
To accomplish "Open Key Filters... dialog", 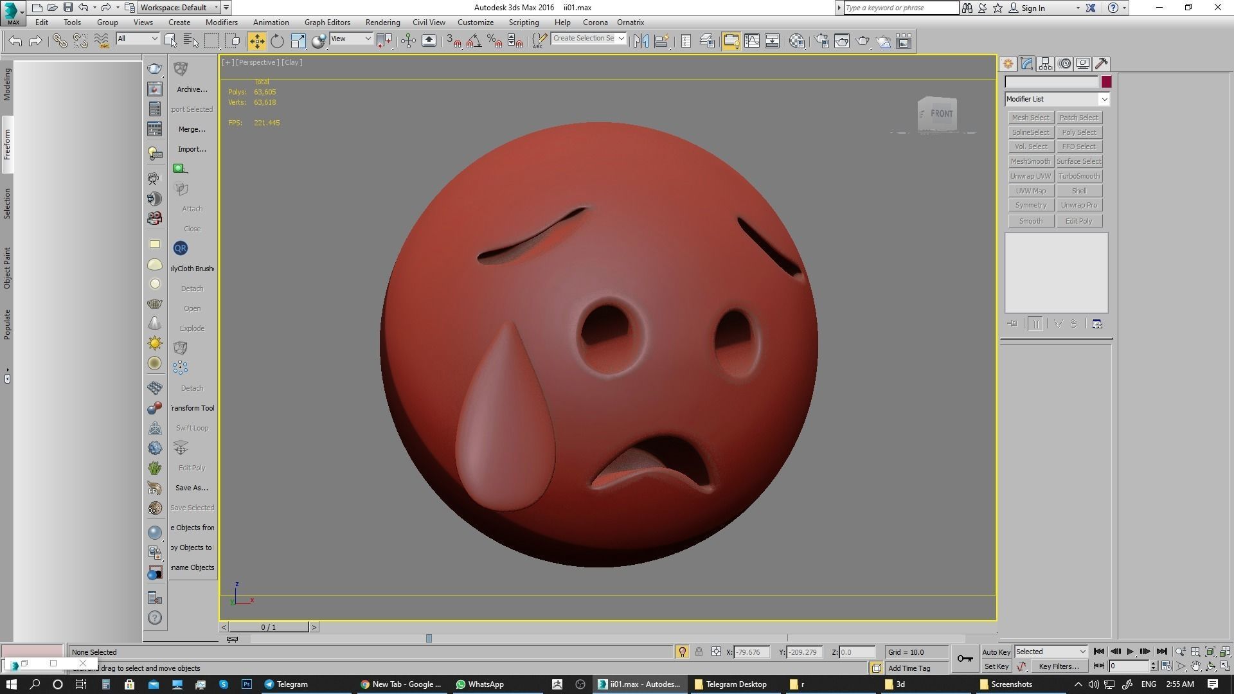I will tap(1059, 666).
